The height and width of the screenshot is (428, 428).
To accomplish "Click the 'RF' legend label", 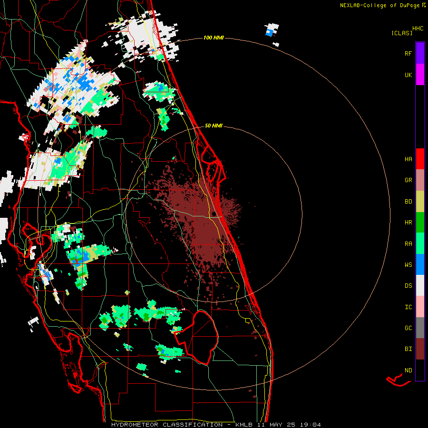I will tap(408, 53).
